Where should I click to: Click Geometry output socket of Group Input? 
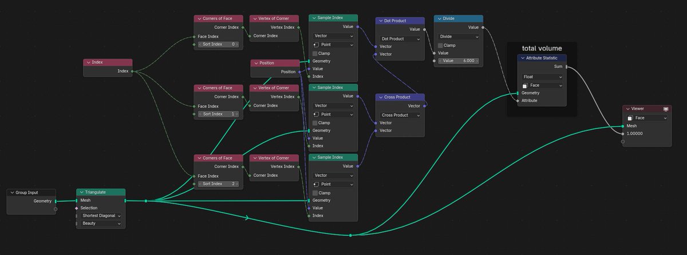pyautogui.click(x=56, y=201)
